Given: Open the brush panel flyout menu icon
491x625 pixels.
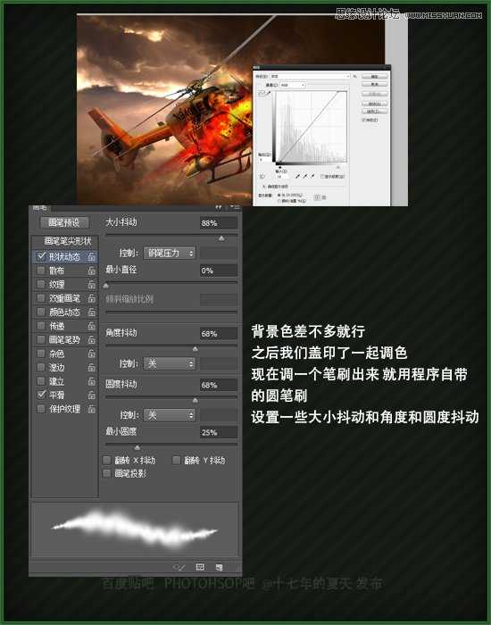Looking at the screenshot, I should coord(236,207).
